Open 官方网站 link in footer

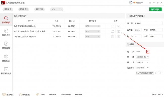(x=8, y=94)
